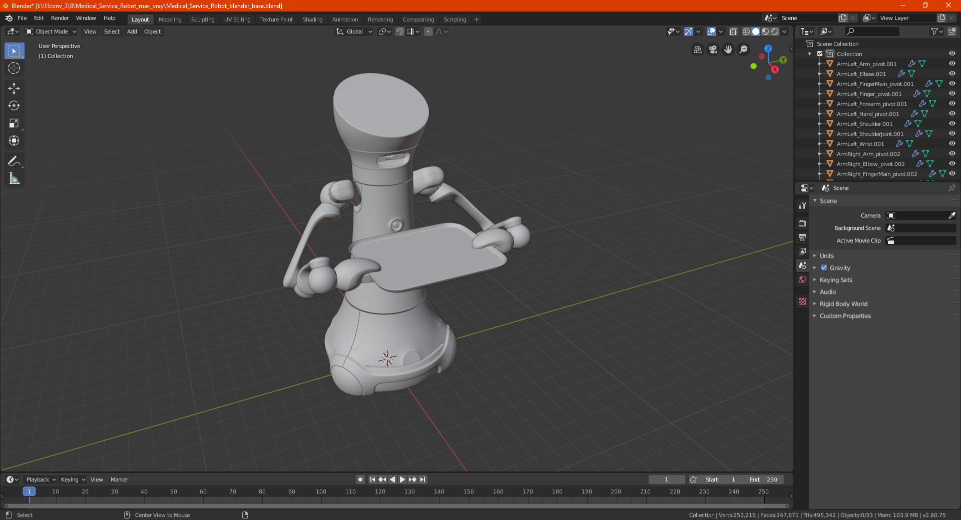Open the viewport Add menu
This screenshot has height=520, width=961.
(x=132, y=31)
